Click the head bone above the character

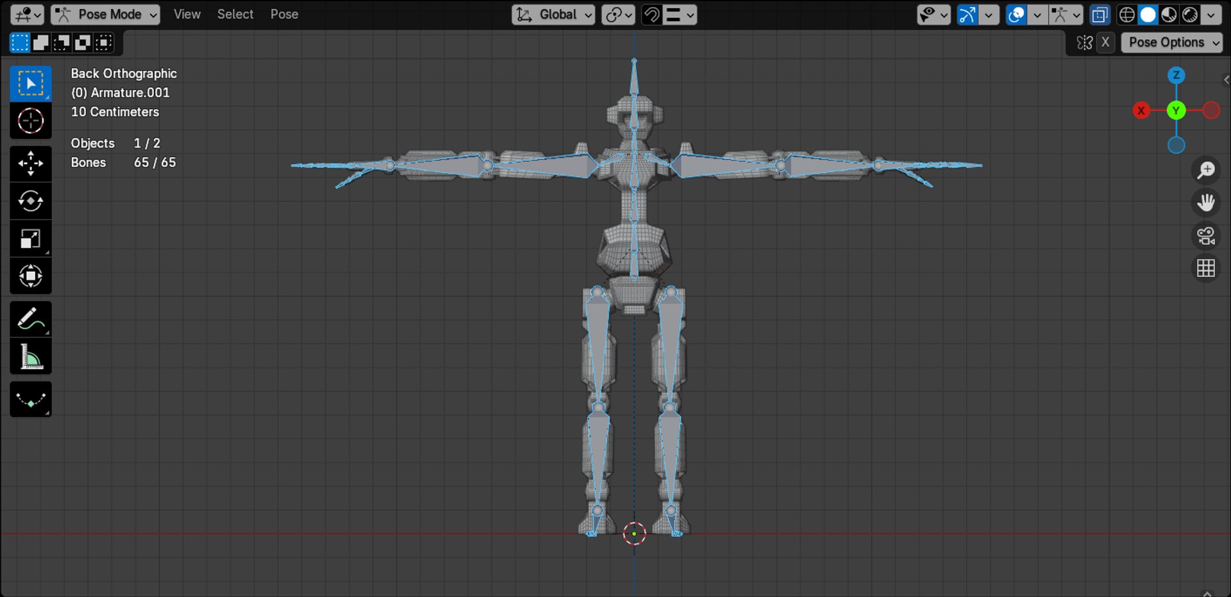tap(634, 78)
